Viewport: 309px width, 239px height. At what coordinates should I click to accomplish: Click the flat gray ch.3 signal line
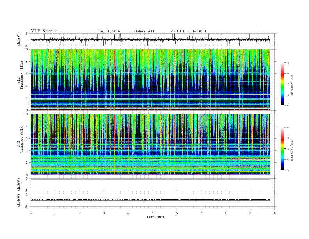click(150, 180)
